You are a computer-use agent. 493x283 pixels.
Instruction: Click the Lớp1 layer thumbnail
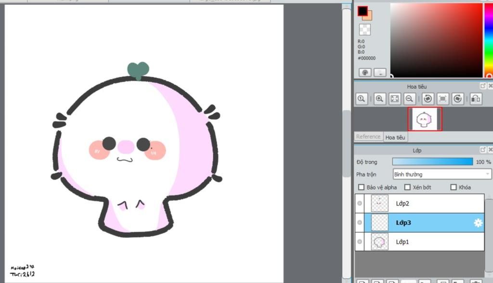[x=379, y=242]
